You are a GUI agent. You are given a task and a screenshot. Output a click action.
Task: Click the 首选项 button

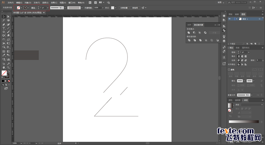coord(135,8)
